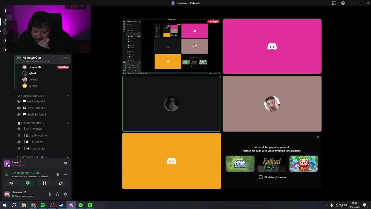The height and width of the screenshot is (209, 371).
Task: Toggle noise suppression waveform icon
Action: (x=58, y=175)
